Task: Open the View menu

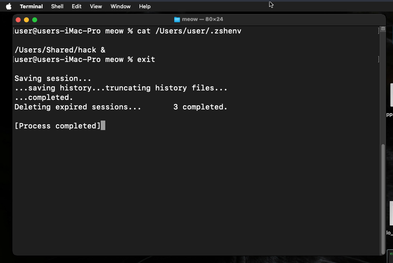Action: tap(95, 6)
